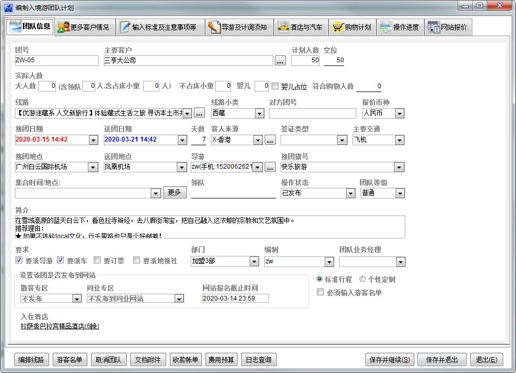
Task: Click the 酒店与汽车 car icon
Action: click(283, 27)
